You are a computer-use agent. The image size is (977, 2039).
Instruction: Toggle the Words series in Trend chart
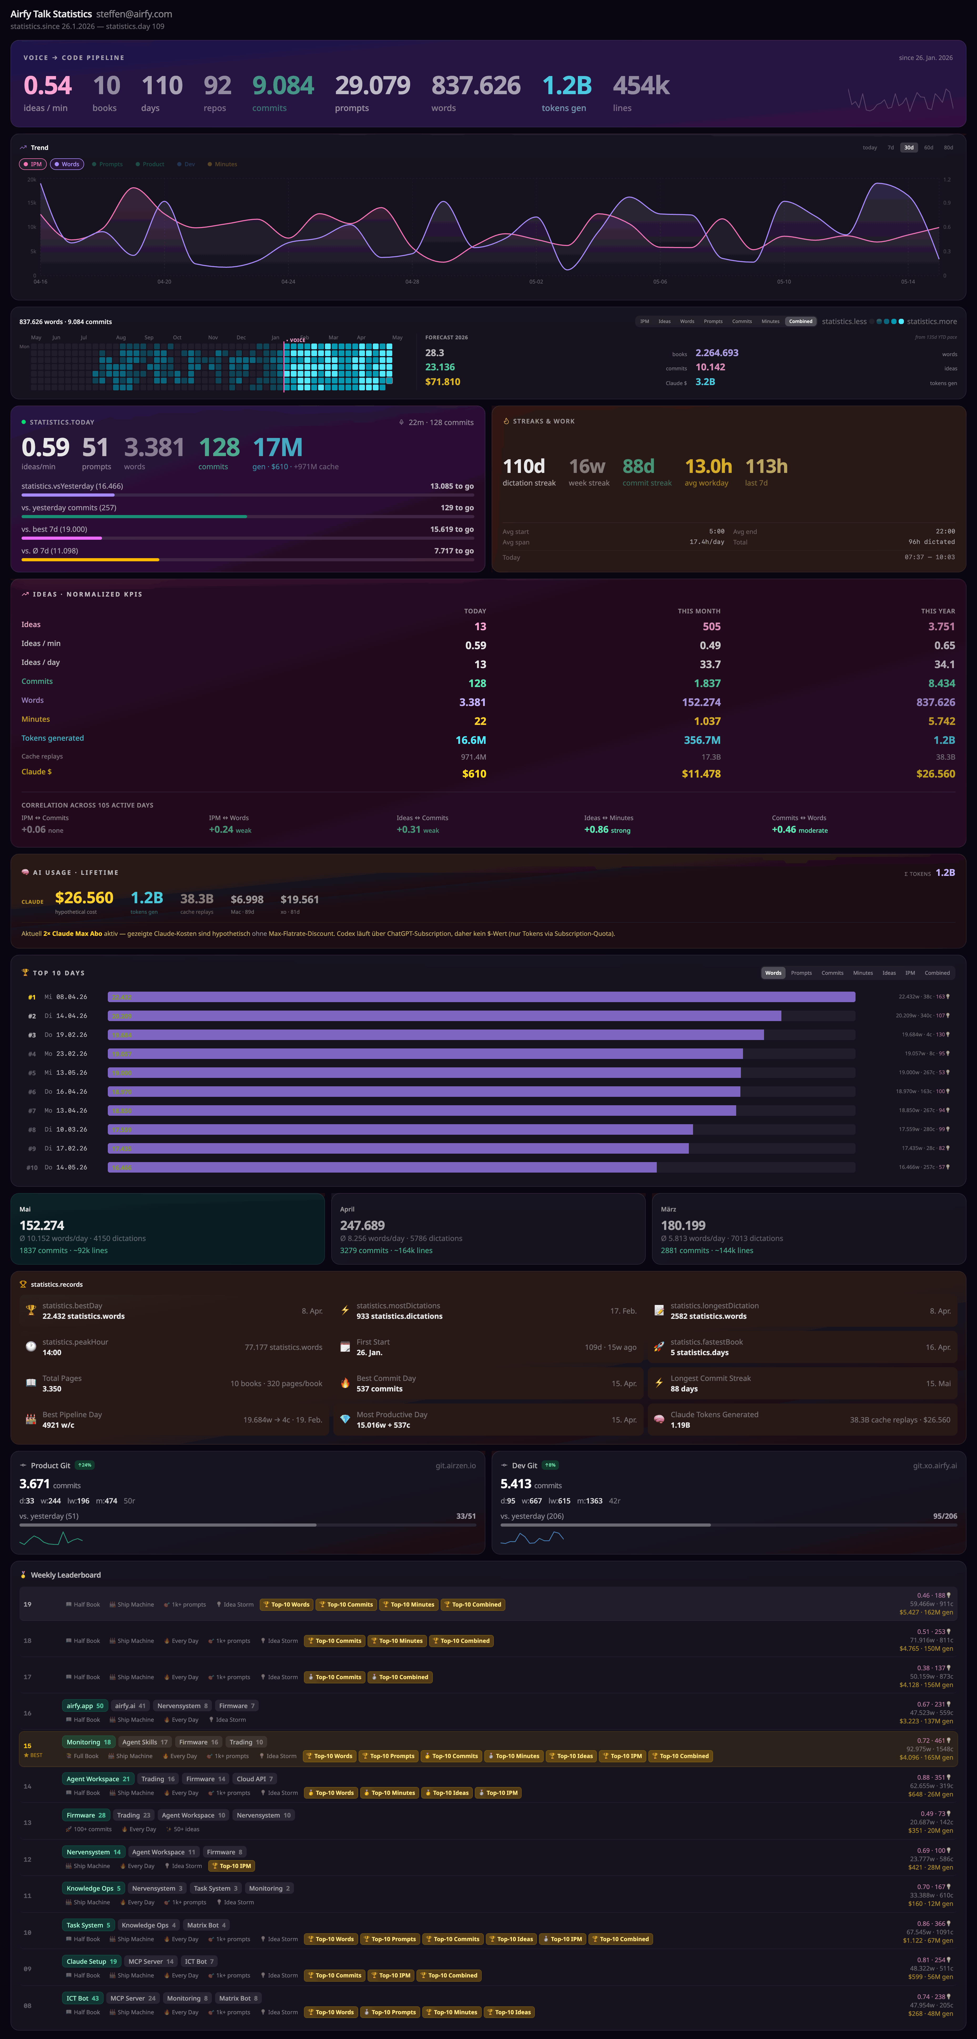67,164
